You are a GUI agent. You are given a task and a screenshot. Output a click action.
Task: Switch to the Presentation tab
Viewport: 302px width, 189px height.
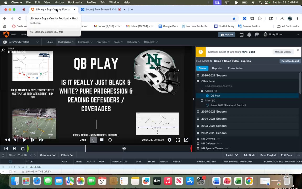coord(235,68)
